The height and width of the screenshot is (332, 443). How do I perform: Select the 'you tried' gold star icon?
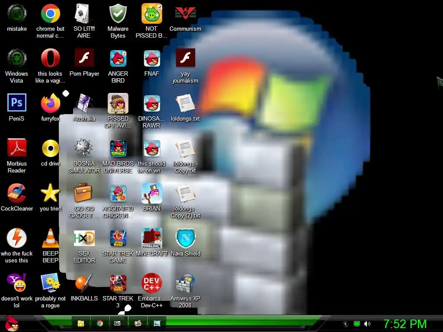(50, 193)
